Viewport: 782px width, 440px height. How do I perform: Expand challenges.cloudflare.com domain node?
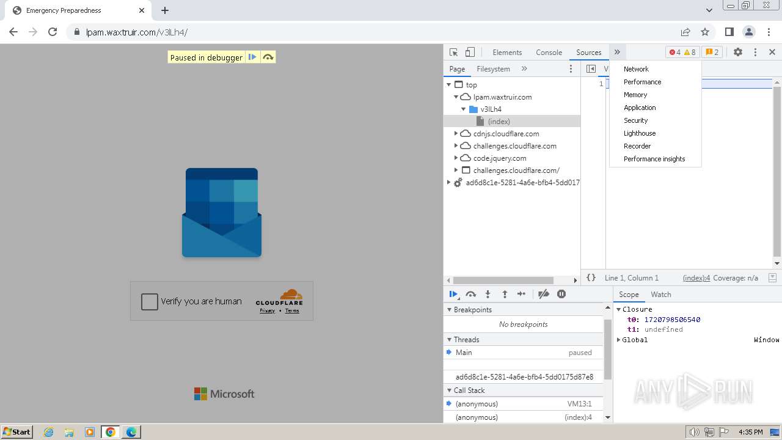click(456, 146)
